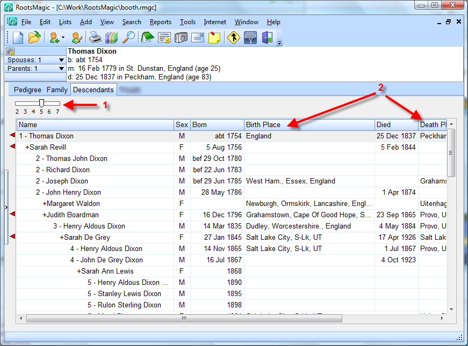The width and height of the screenshot is (468, 346).
Task: Select the row "4 - John De Grey Dixon"
Action: tap(232, 260)
